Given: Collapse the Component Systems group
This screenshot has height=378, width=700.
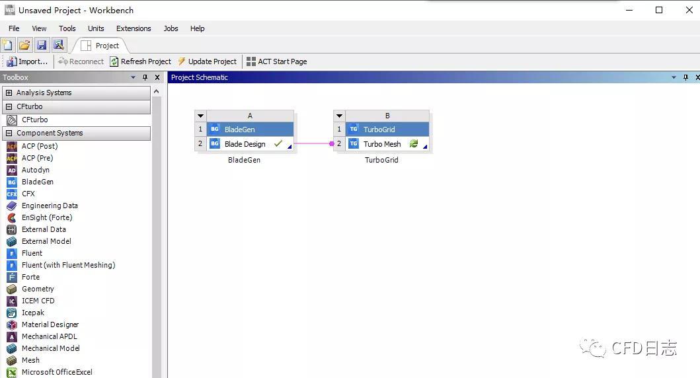Looking at the screenshot, I should click(x=9, y=133).
